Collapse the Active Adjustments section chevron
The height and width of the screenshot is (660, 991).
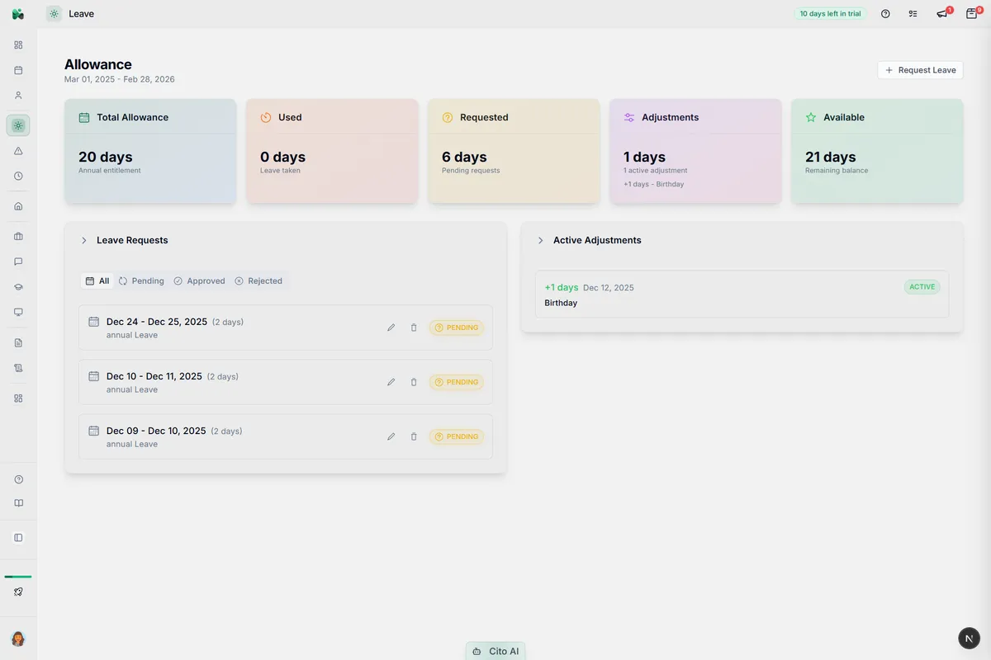click(540, 240)
